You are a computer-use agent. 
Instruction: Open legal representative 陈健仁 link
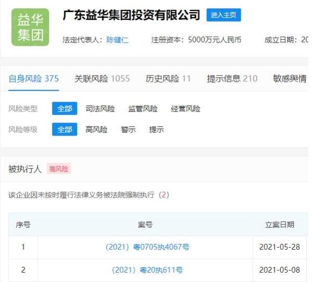(x=117, y=40)
